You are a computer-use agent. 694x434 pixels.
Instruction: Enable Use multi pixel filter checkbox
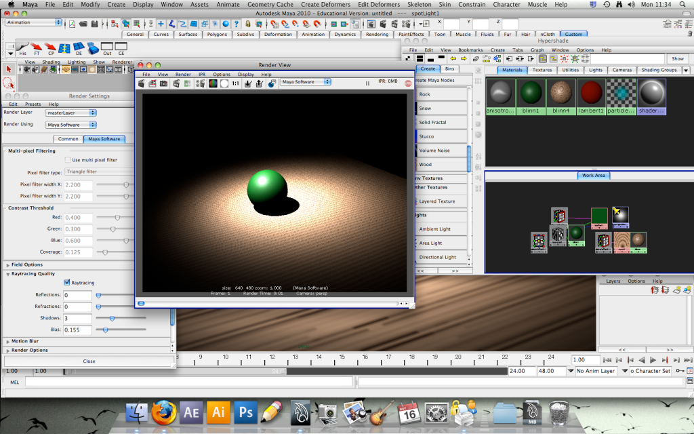(68, 160)
